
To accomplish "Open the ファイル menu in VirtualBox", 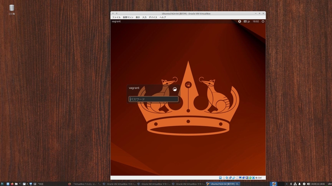I will pos(116,17).
